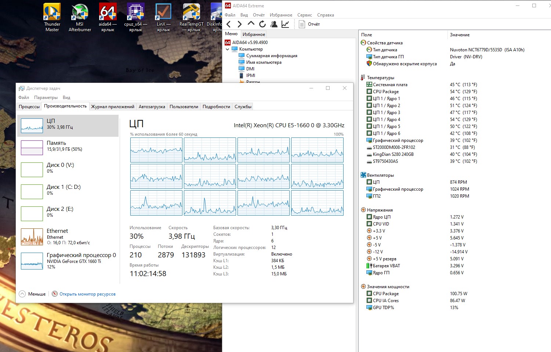551x352 pixels.
Task: Click Открыть монитор ресурсов link
Action: (87, 294)
